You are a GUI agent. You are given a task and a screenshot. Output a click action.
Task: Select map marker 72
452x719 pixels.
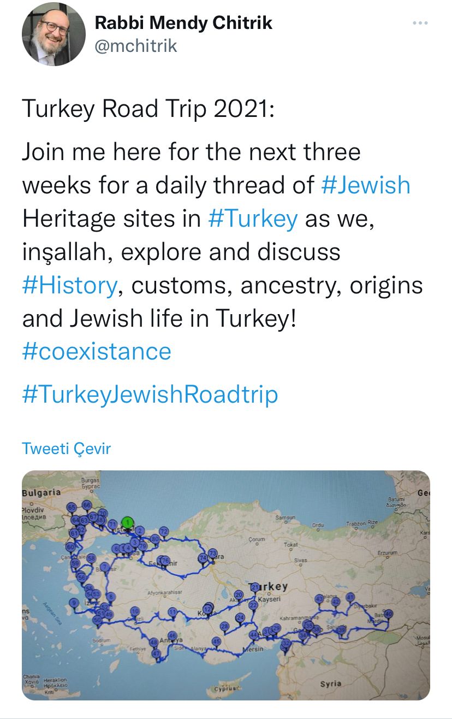pos(163,532)
